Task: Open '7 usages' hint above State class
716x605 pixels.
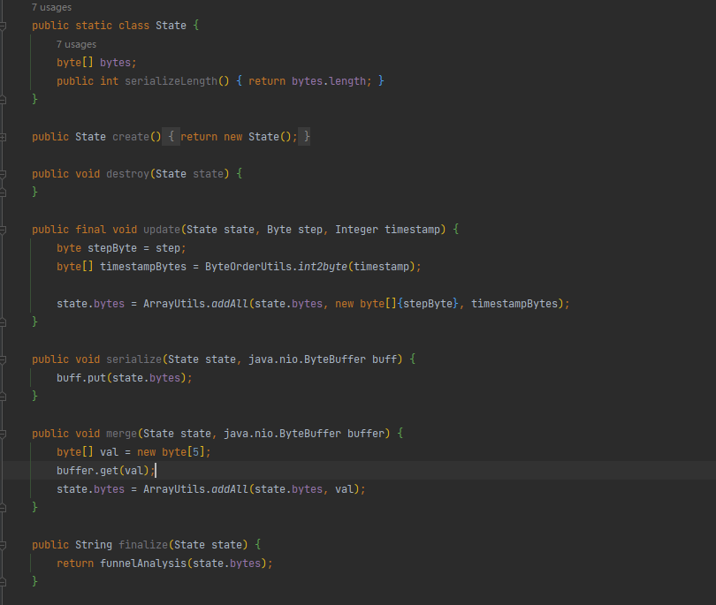Action: 51,7
